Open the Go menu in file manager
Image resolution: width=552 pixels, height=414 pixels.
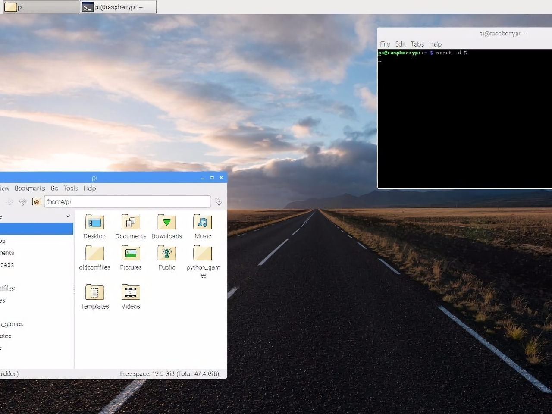[x=54, y=188]
